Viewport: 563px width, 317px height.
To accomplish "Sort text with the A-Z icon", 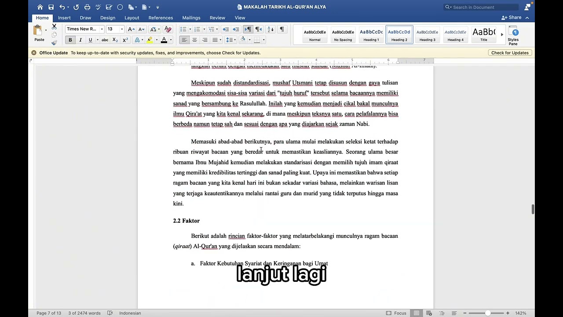I will click(x=271, y=29).
